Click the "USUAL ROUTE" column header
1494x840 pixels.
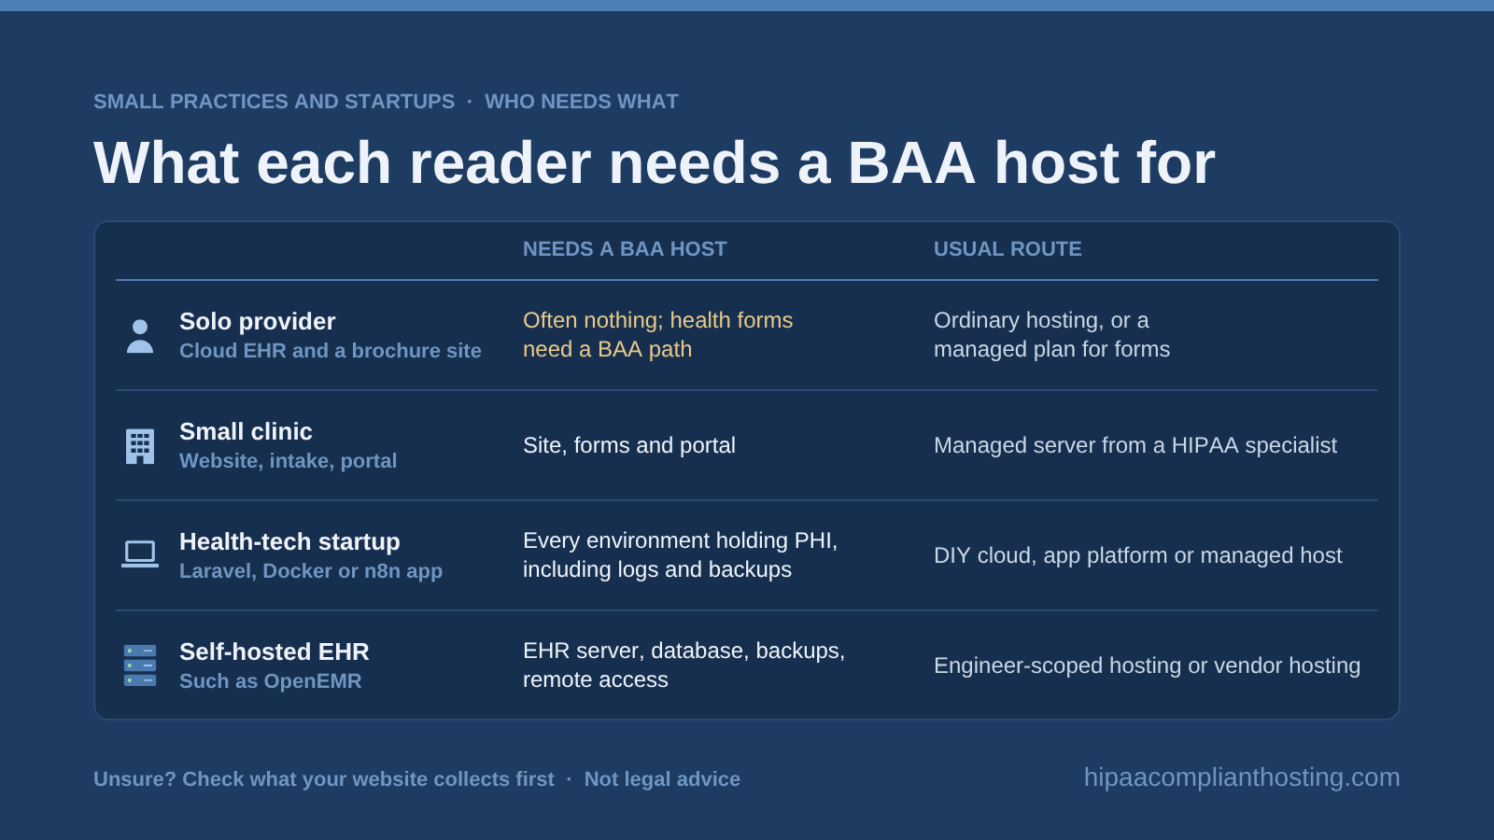coord(1008,249)
